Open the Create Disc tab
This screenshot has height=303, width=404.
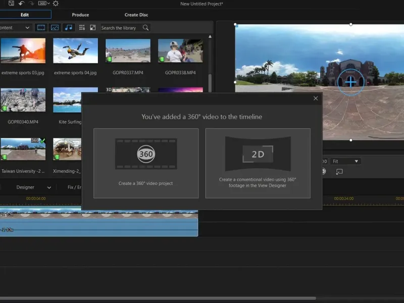tap(136, 15)
